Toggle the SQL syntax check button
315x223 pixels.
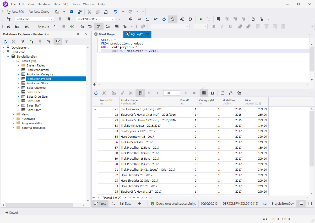pos(172,19)
